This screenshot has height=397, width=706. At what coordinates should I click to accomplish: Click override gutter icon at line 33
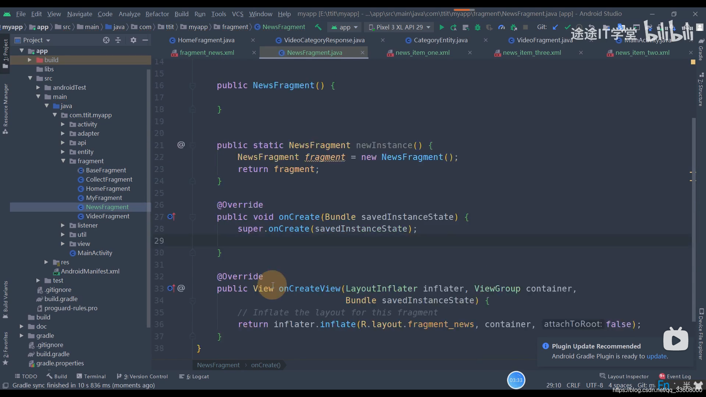[x=171, y=289]
